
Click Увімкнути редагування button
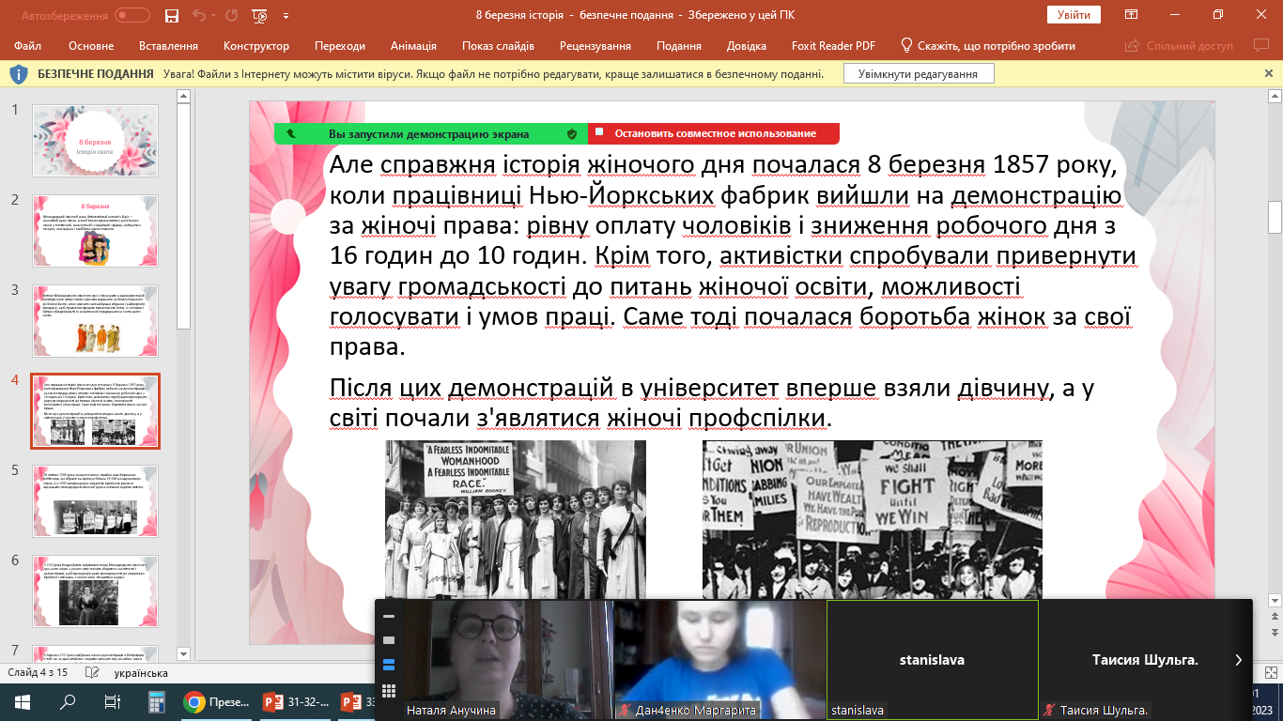(918, 74)
